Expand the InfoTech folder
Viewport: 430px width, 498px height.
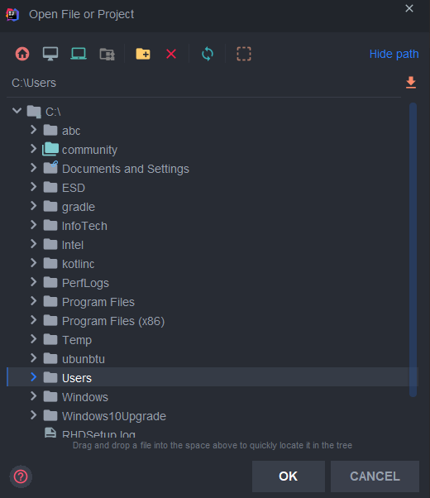click(33, 225)
